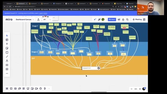Bookmark this page with star icon
167x94 pixels.
pyautogui.click(x=118, y=7)
